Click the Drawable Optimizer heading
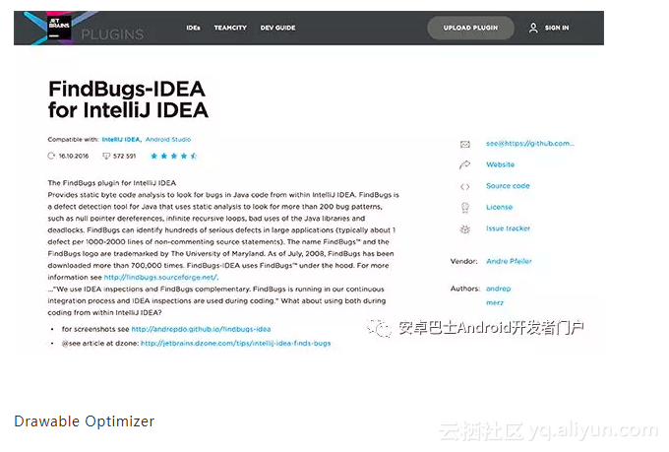Screen dimensions: 669x452 [x=84, y=421]
